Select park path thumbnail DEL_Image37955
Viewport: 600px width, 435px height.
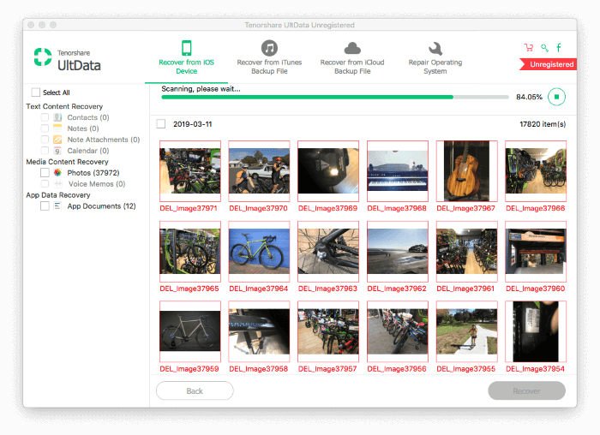[x=467, y=331]
